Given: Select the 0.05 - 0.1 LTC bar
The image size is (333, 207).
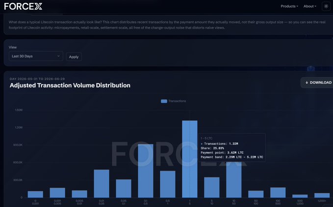Looking at the screenshot, I should (124, 188).
